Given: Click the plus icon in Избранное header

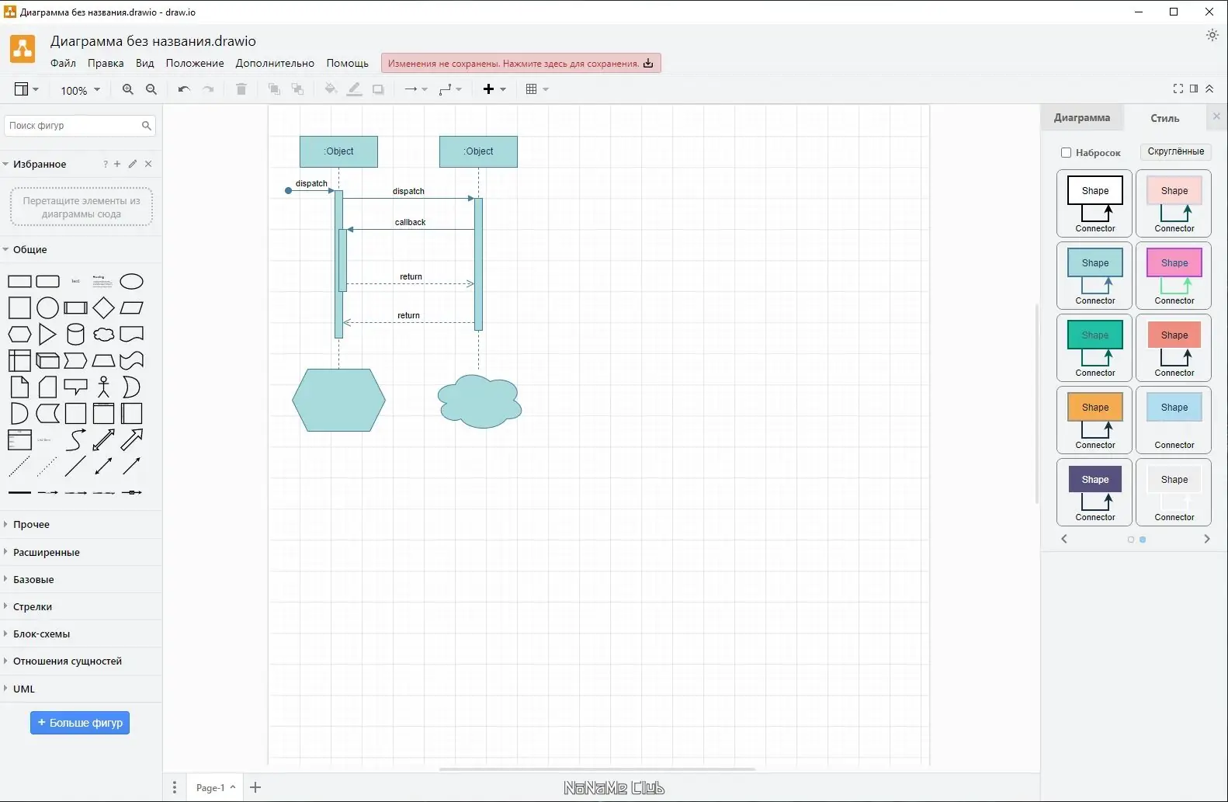Looking at the screenshot, I should coord(117,164).
